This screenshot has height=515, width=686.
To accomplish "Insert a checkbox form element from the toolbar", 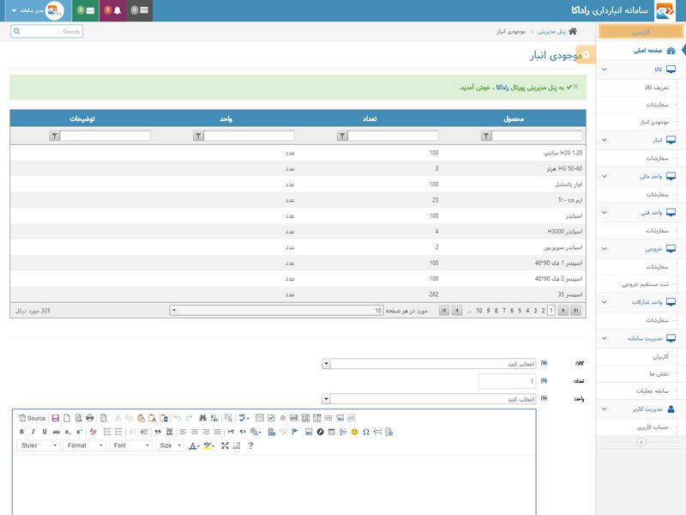I will click(271, 418).
